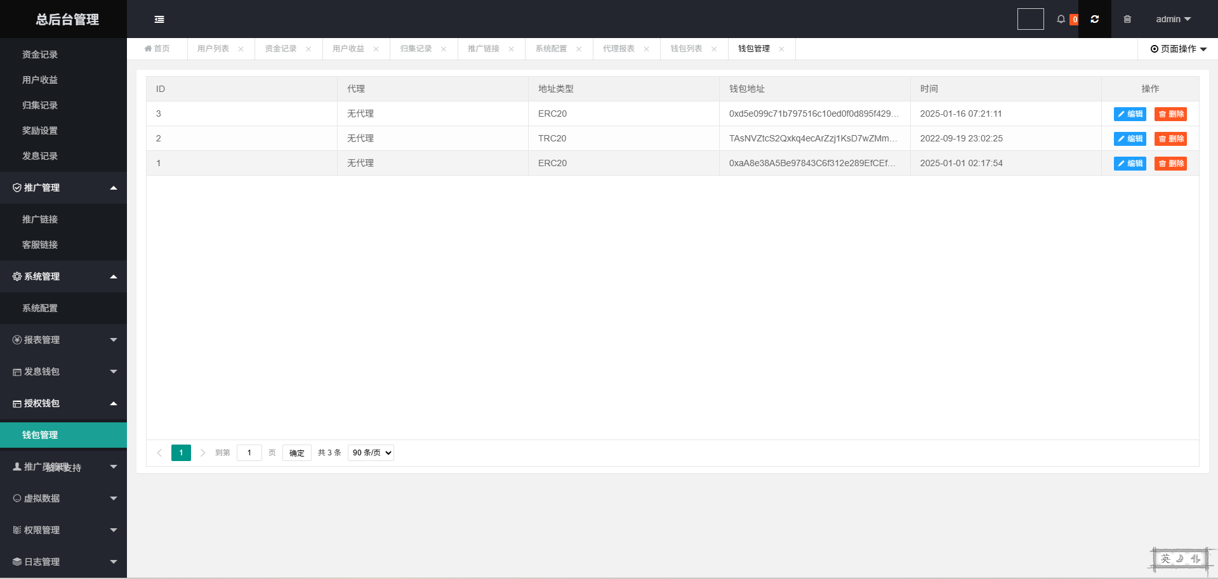Expand the 权限管理 sidebar group
This screenshot has width=1218, height=579.
coord(63,530)
